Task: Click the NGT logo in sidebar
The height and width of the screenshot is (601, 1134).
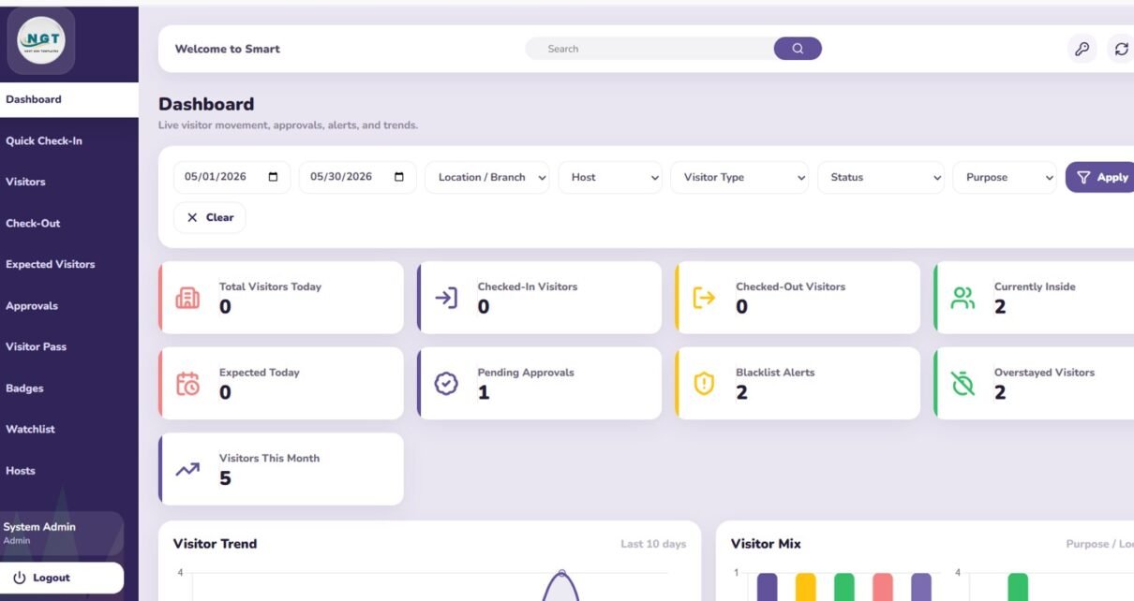Action: pos(41,41)
